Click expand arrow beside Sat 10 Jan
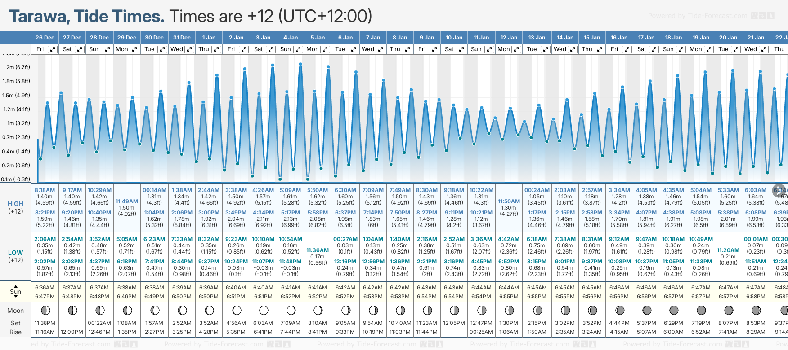The height and width of the screenshot is (350, 788). pos(461,49)
